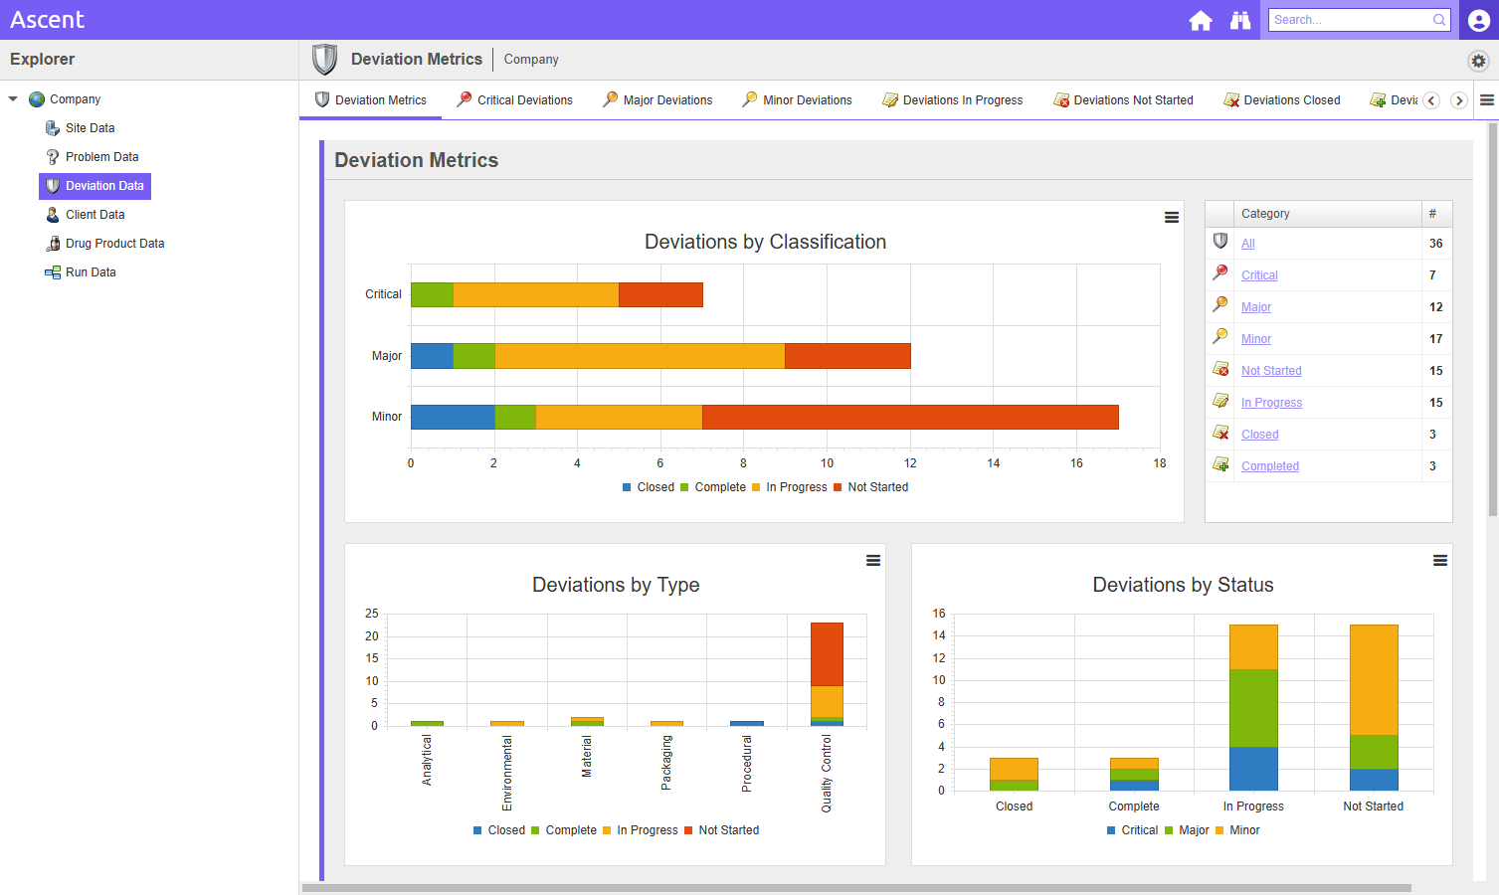Open the Closed category link
Image resolution: width=1499 pixels, height=895 pixels.
coord(1260,435)
